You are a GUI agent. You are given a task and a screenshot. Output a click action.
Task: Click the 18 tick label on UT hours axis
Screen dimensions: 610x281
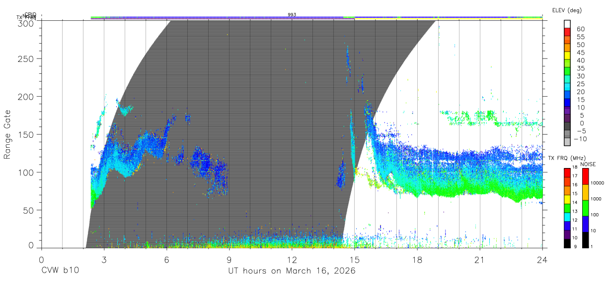417,259
